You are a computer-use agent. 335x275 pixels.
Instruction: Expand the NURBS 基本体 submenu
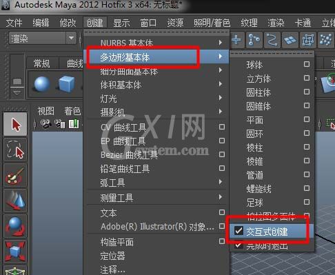(156, 43)
